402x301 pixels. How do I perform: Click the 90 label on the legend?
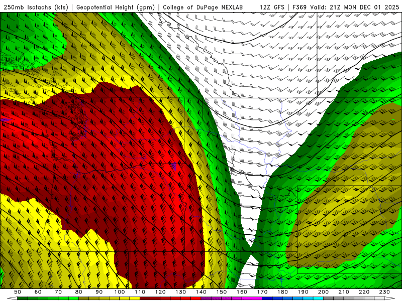(99, 292)
